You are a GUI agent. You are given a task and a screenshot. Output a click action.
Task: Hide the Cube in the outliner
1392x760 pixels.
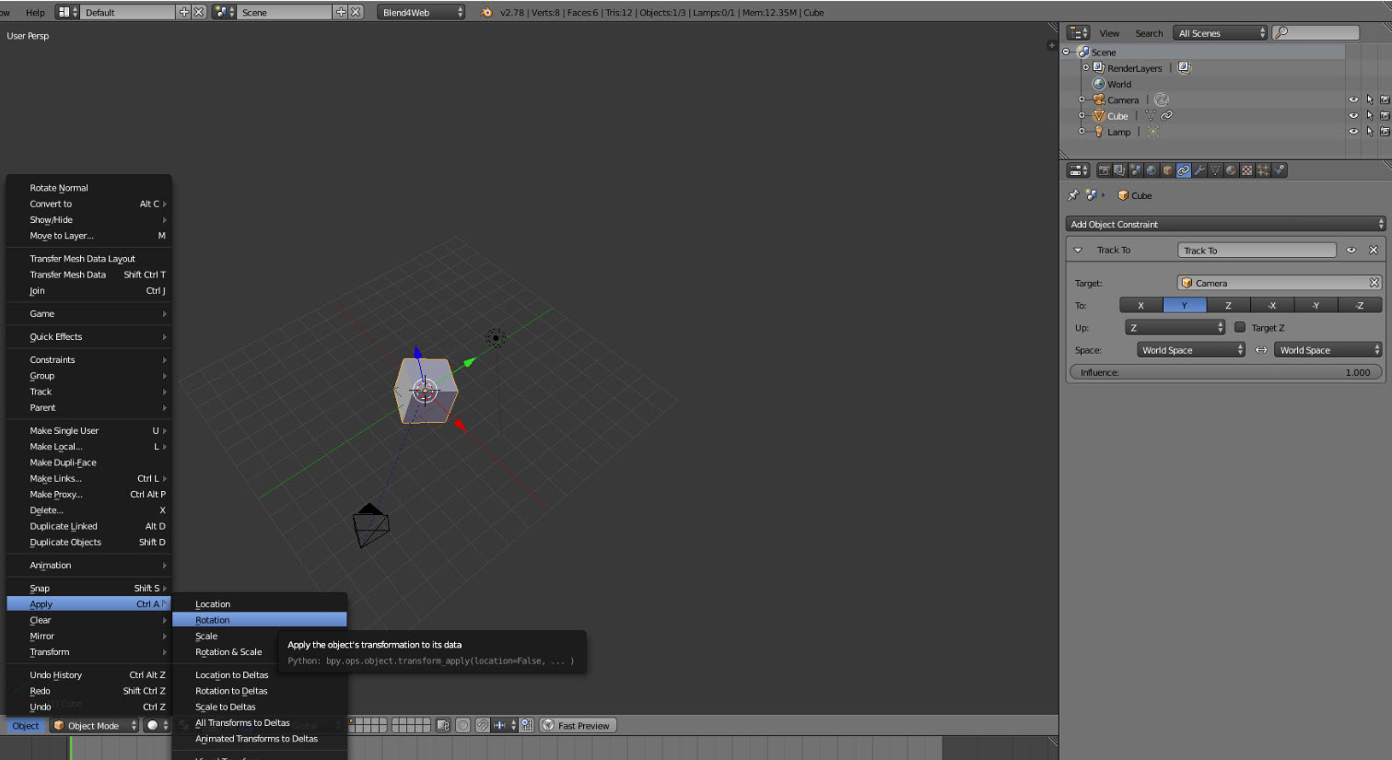[x=1353, y=116]
